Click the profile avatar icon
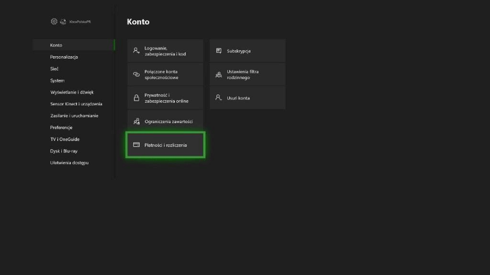 (x=63, y=22)
